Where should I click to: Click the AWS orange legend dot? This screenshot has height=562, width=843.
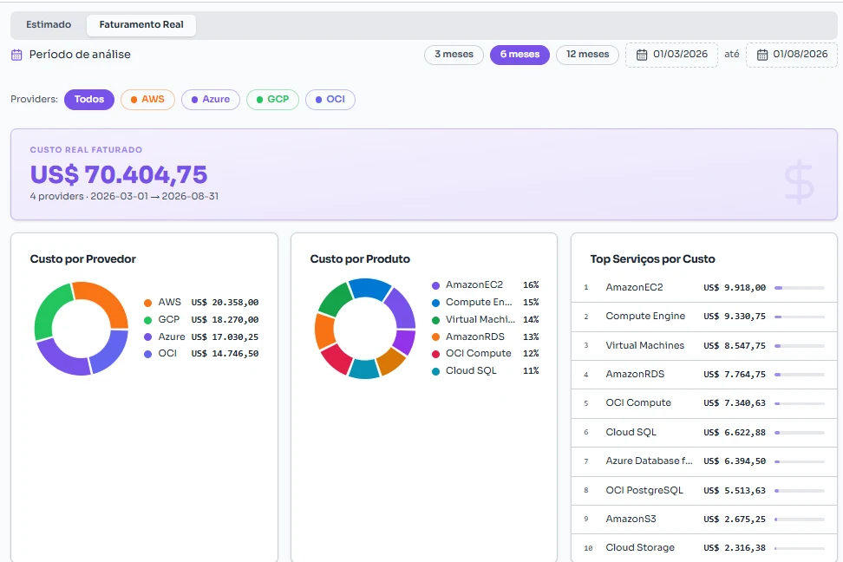click(x=147, y=303)
